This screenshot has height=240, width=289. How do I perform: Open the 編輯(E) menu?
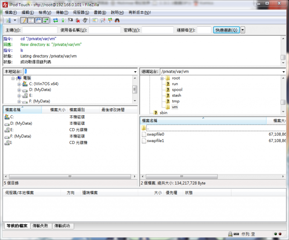pos(28,12)
